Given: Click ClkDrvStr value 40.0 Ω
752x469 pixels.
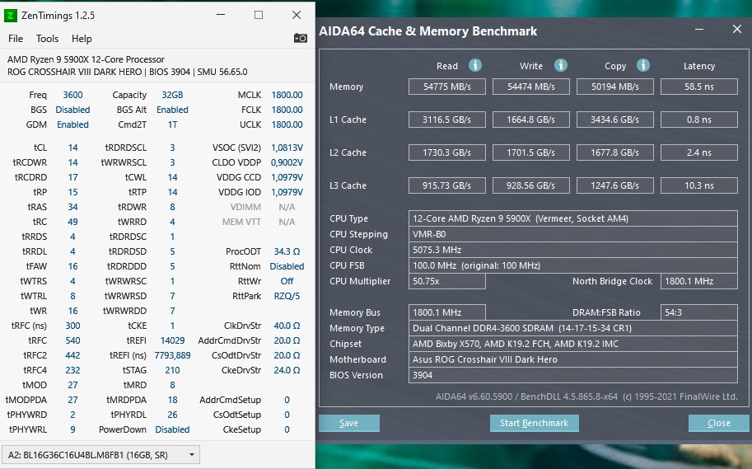Looking at the screenshot, I should click(x=287, y=326).
